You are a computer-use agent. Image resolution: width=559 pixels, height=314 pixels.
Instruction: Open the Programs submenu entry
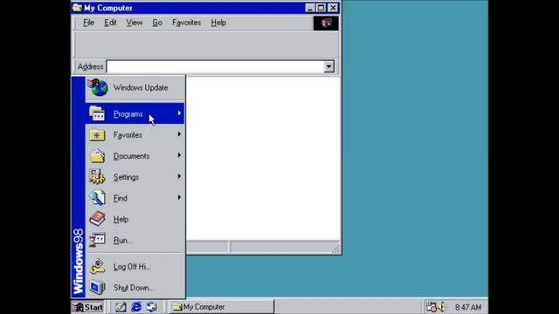pos(135,114)
